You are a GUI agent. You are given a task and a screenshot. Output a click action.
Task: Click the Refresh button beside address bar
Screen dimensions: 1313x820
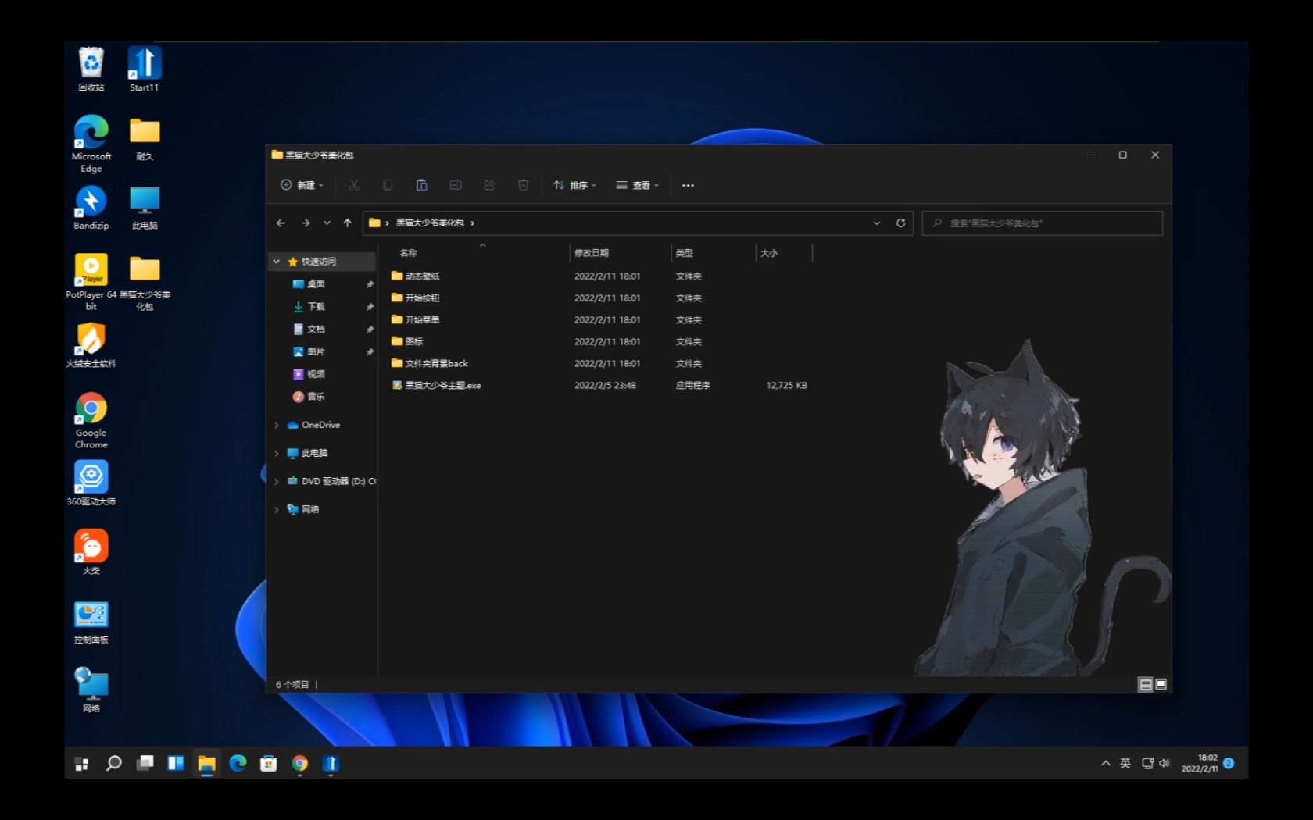(900, 223)
